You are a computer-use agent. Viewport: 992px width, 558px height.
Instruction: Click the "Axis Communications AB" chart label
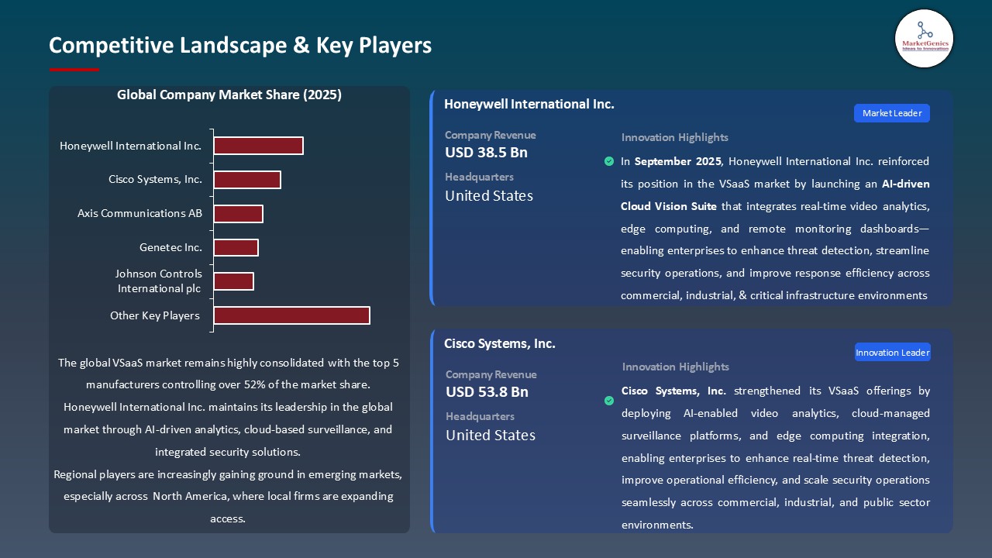click(139, 213)
